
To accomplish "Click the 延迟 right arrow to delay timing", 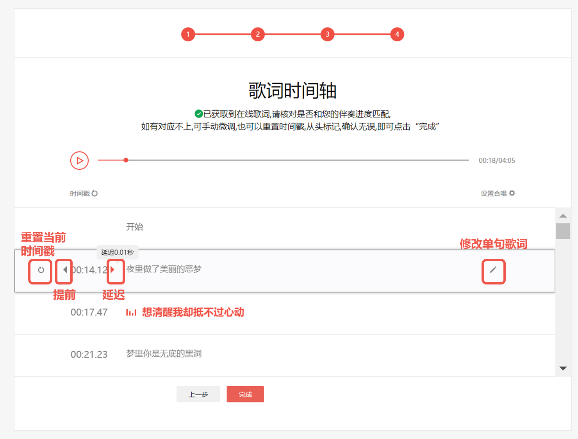I will (x=113, y=270).
